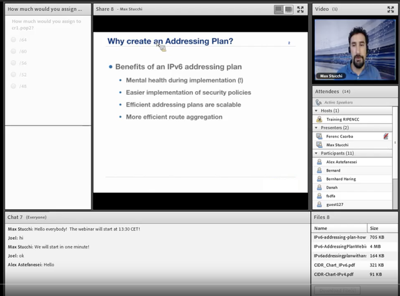Collapse the Participants (11) list
Image resolution: width=400 pixels, height=296 pixels.
(316, 153)
